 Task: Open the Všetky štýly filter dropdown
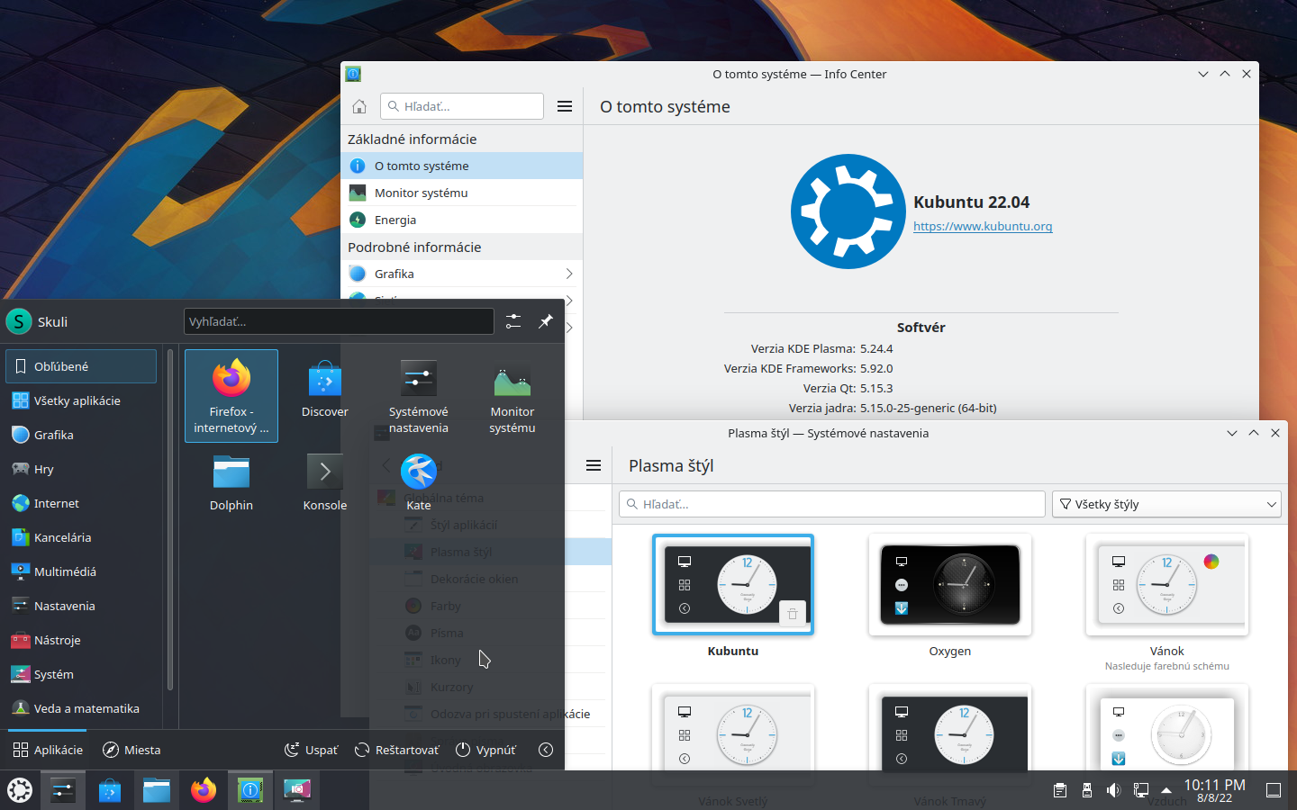pos(1166,504)
